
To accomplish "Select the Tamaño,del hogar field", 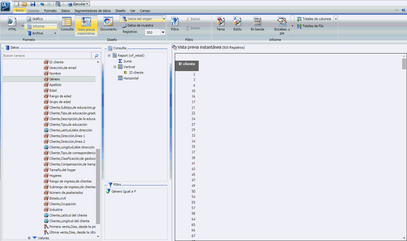I will tap(63, 170).
